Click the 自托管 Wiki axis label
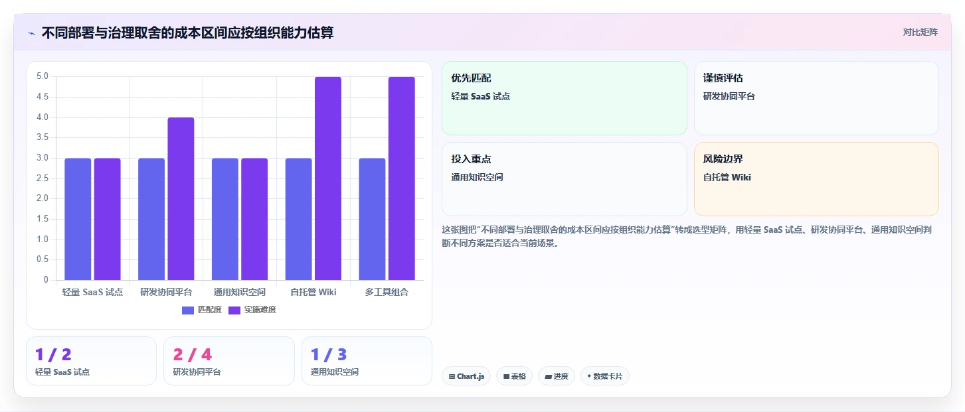 [313, 292]
